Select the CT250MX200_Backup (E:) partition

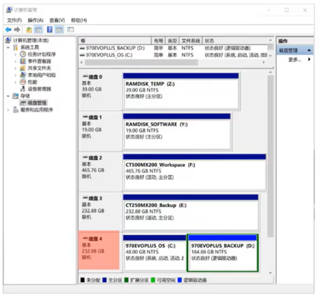[191, 212]
